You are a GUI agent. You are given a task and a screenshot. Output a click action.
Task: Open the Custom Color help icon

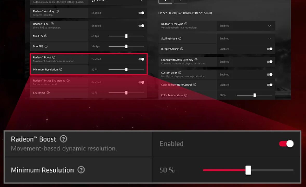coord(179,73)
